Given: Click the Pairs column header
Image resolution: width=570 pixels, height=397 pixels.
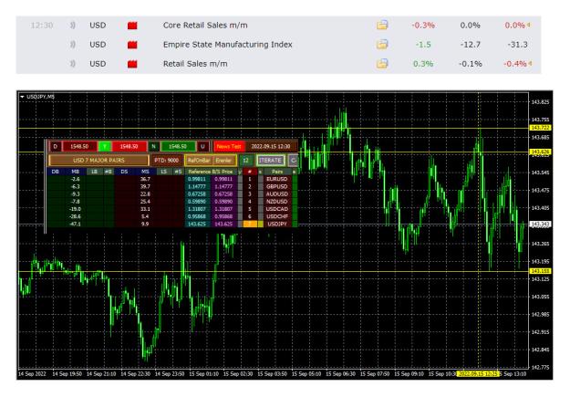Looking at the screenshot, I should pyautogui.click(x=277, y=172).
